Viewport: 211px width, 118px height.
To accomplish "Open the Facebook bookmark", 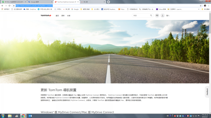I will tap(109, 9).
